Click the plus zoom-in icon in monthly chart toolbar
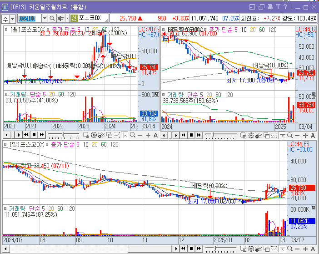Screen dimensions: 319x254 (148, 135)
